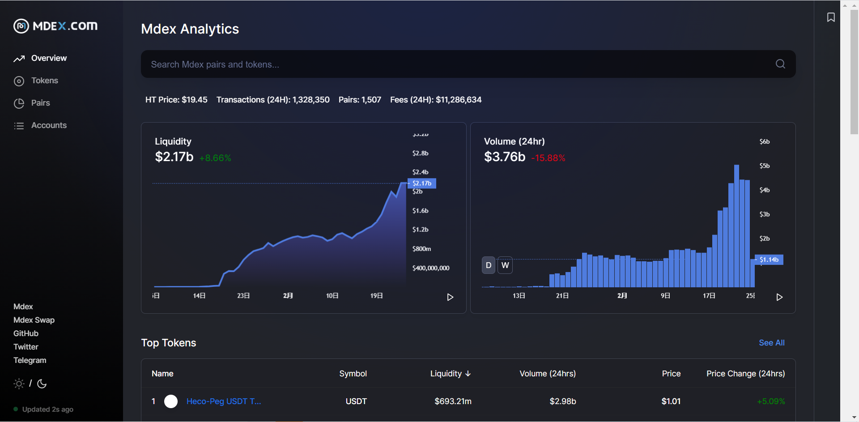The image size is (859, 422).
Task: Focus the Search Mdex pairs field
Action: point(456,64)
